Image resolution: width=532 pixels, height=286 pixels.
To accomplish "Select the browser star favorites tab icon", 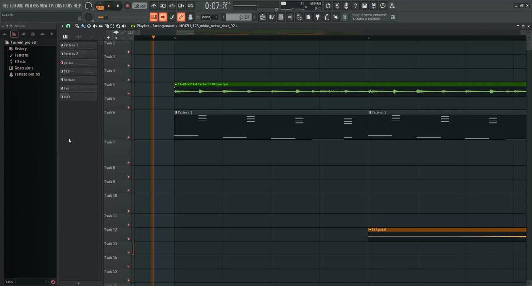I will [51, 34].
